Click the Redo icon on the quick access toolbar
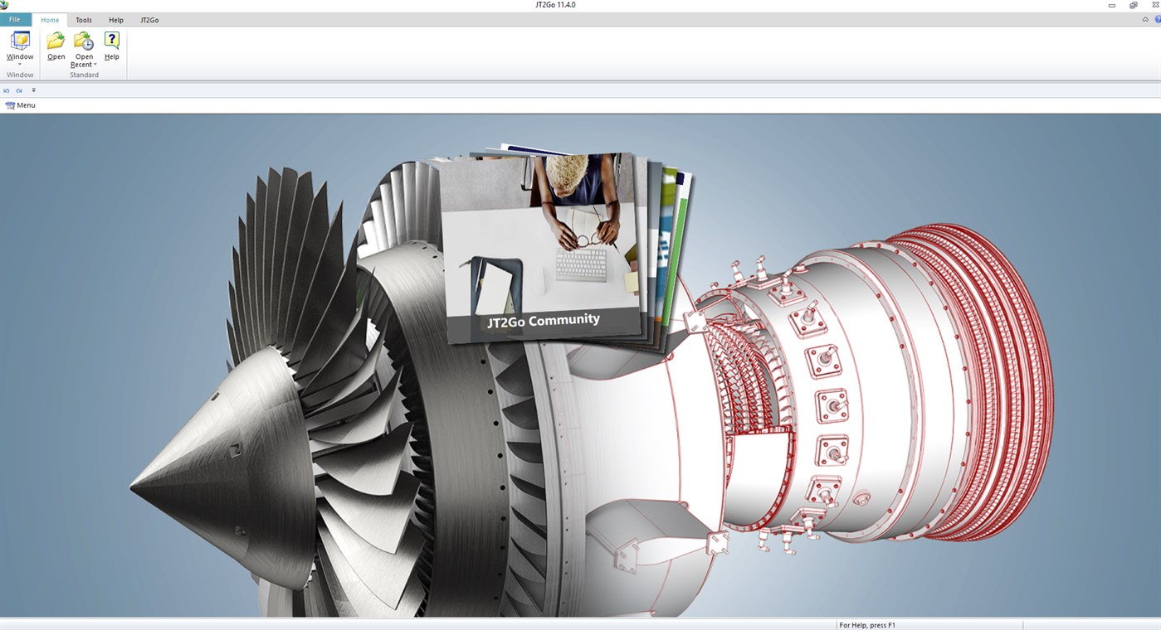Image resolution: width=1161 pixels, height=630 pixels. pyautogui.click(x=19, y=90)
